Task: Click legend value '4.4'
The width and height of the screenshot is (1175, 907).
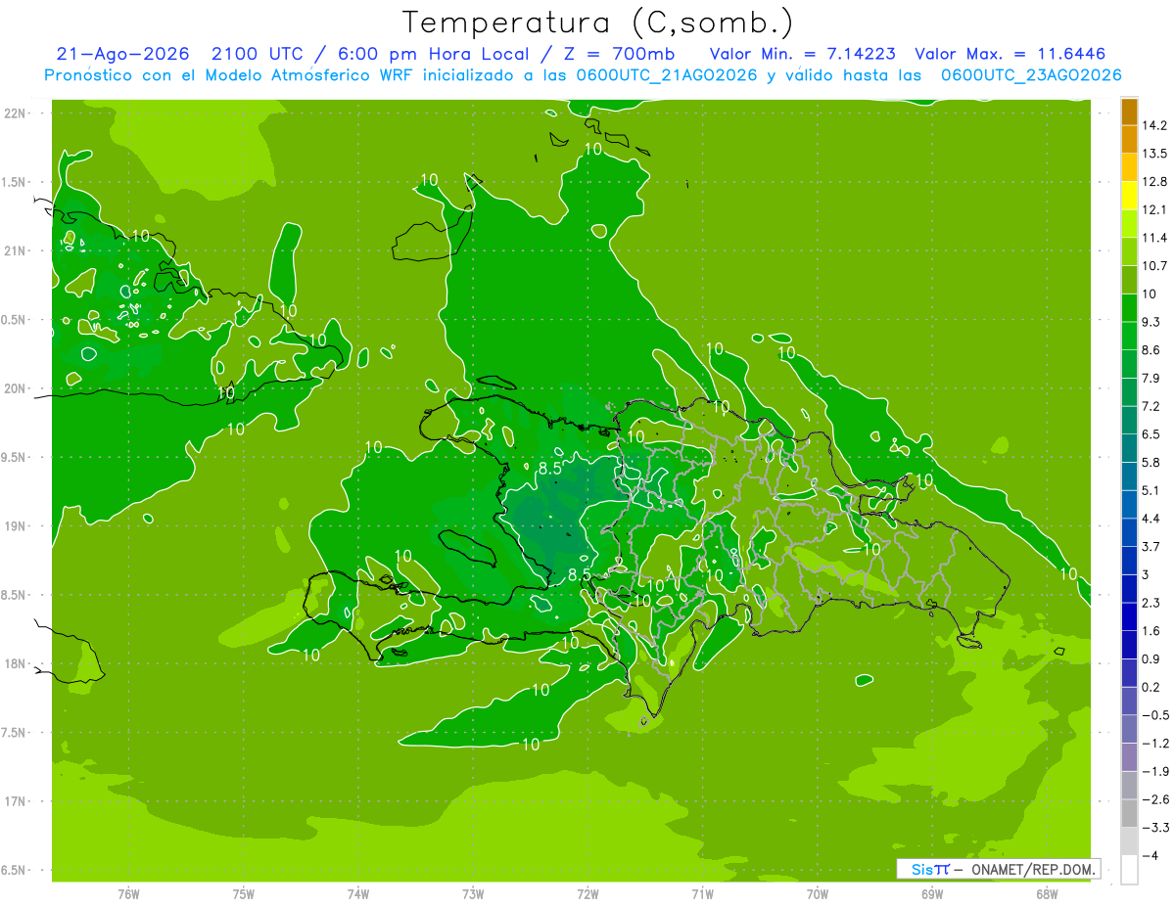Action: [x=1151, y=518]
